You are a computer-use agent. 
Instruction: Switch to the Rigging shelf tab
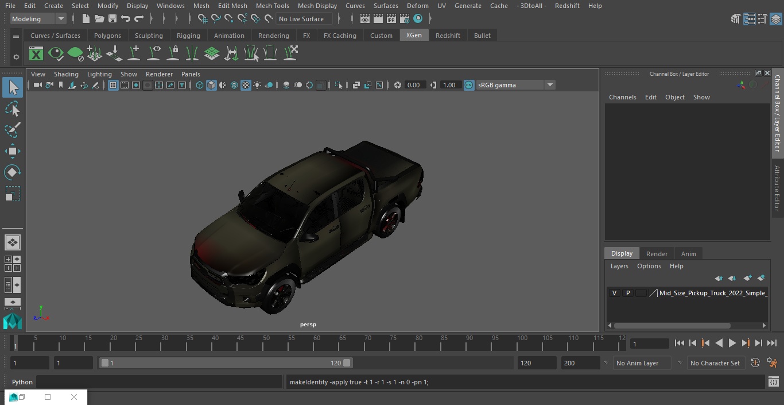click(x=188, y=36)
